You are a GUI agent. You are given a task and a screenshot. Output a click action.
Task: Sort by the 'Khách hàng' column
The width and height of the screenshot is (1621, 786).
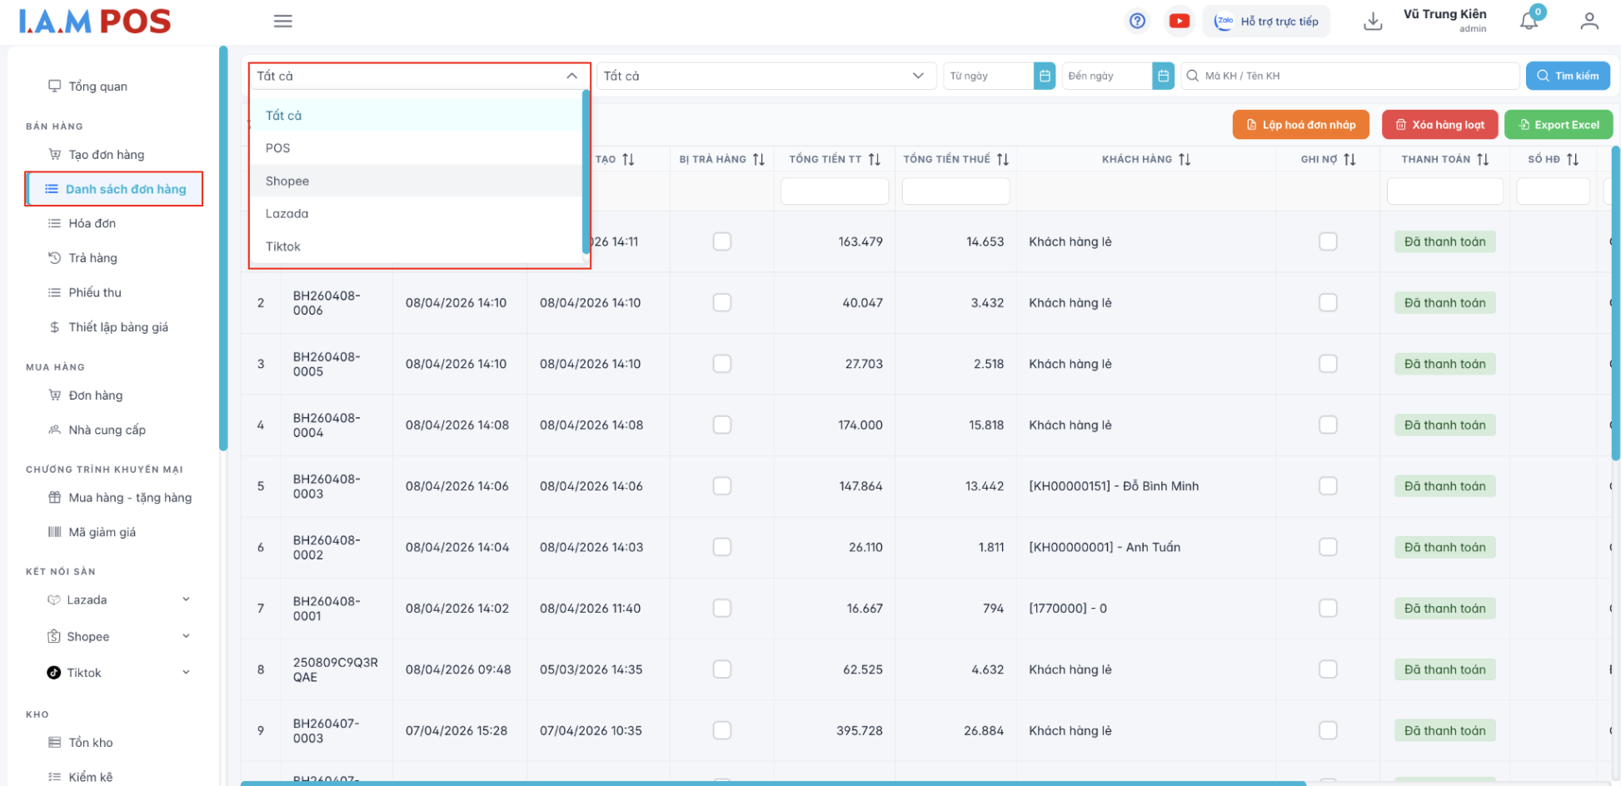click(x=1184, y=159)
